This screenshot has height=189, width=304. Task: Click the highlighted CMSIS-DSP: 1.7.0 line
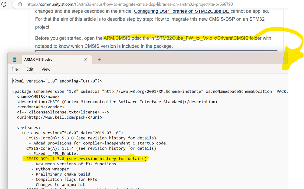pyautogui.click(x=86, y=159)
